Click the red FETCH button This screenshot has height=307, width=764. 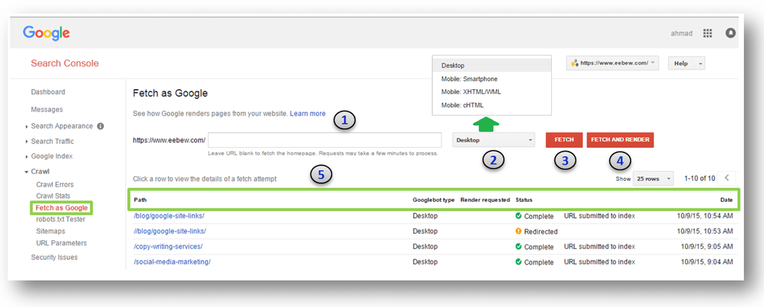point(564,140)
